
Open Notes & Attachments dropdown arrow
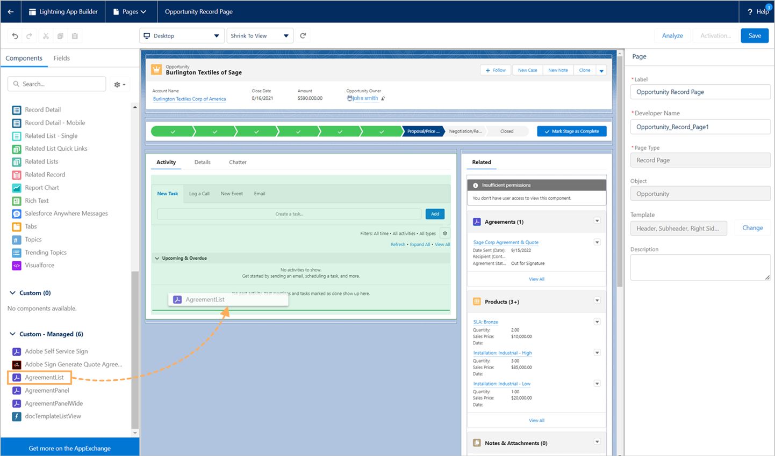point(597,442)
